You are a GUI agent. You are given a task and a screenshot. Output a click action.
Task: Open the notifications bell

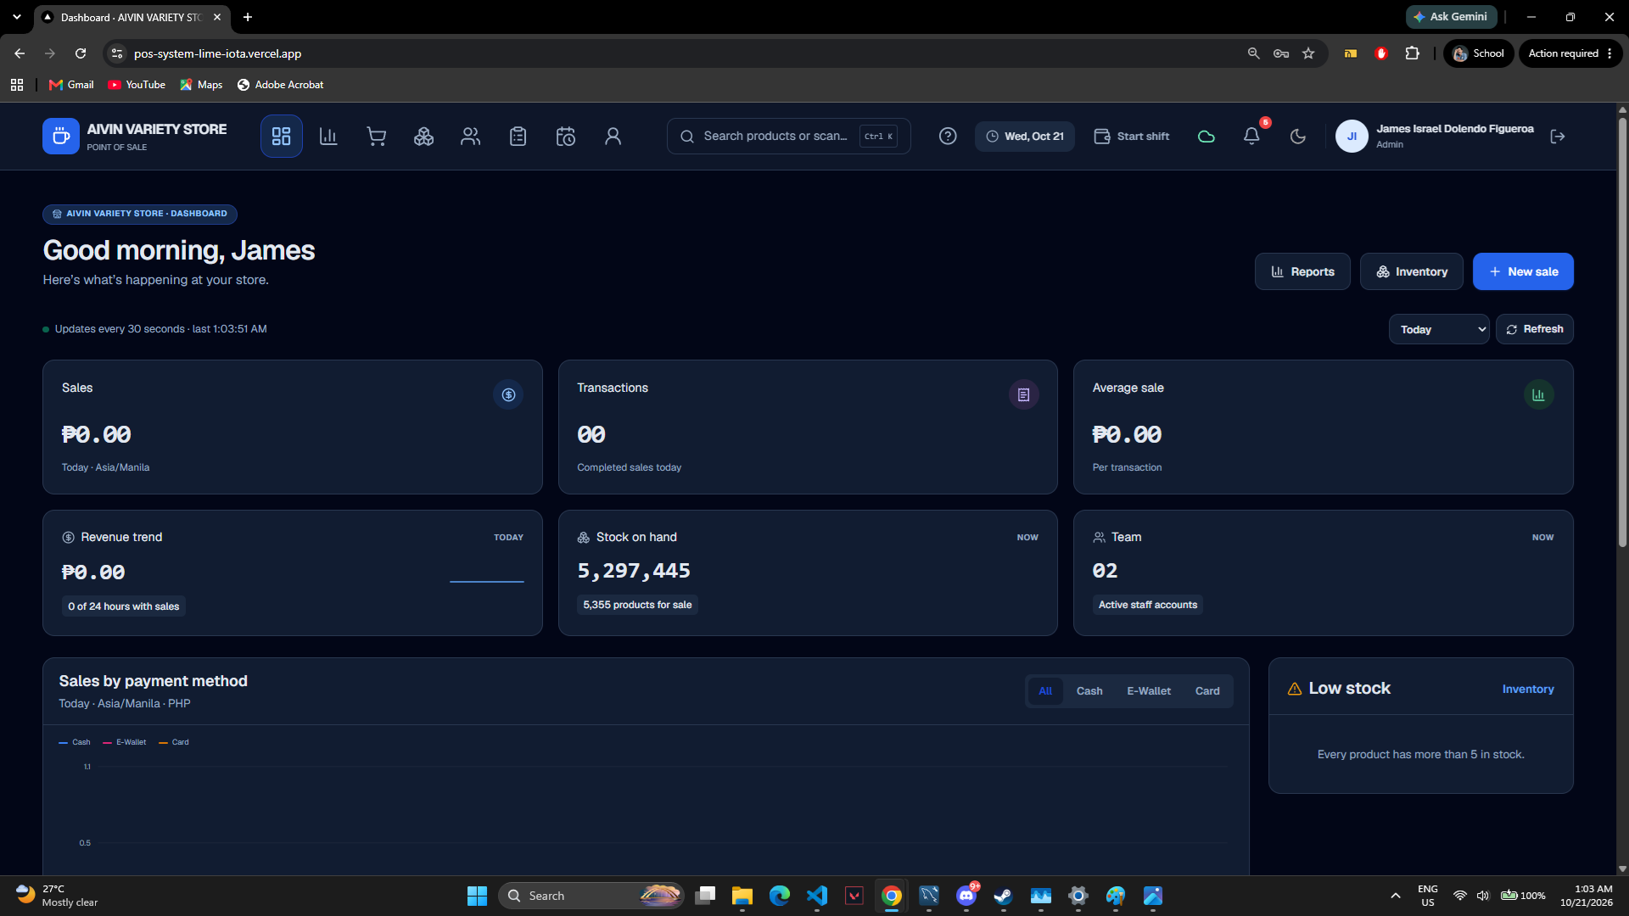[x=1251, y=136]
